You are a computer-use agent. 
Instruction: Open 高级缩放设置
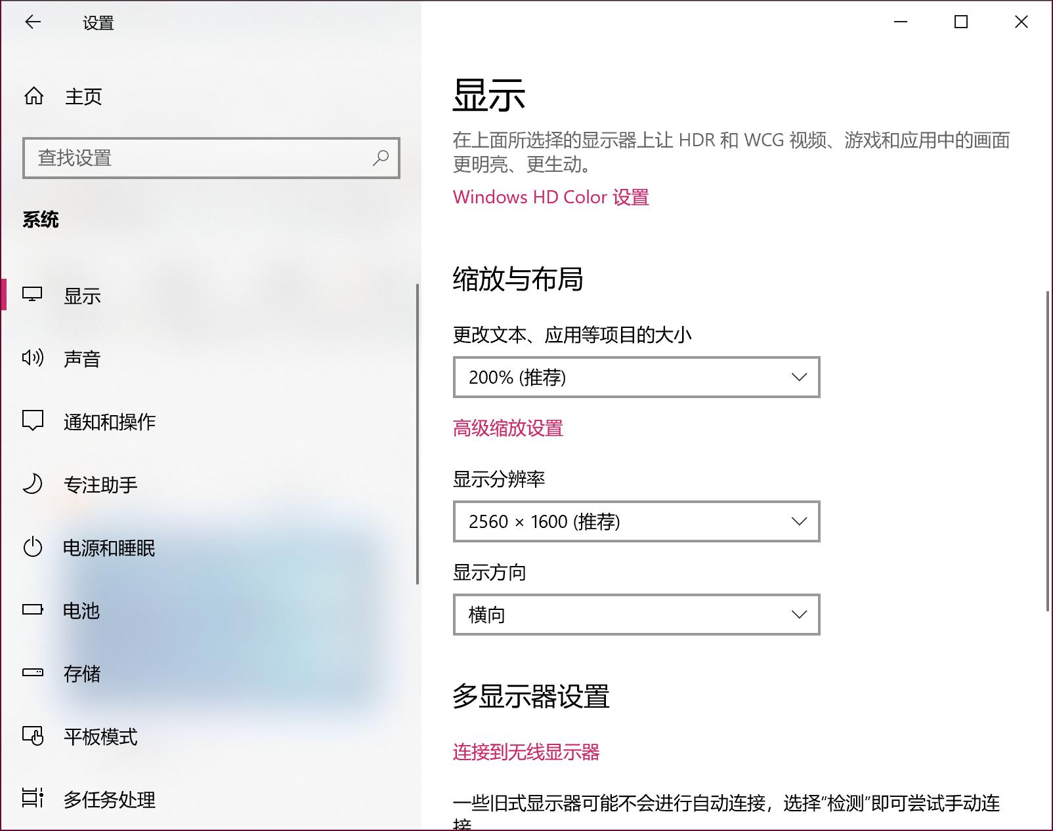tap(507, 429)
